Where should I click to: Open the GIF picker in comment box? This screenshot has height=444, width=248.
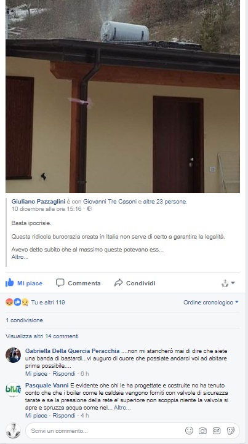point(217,430)
